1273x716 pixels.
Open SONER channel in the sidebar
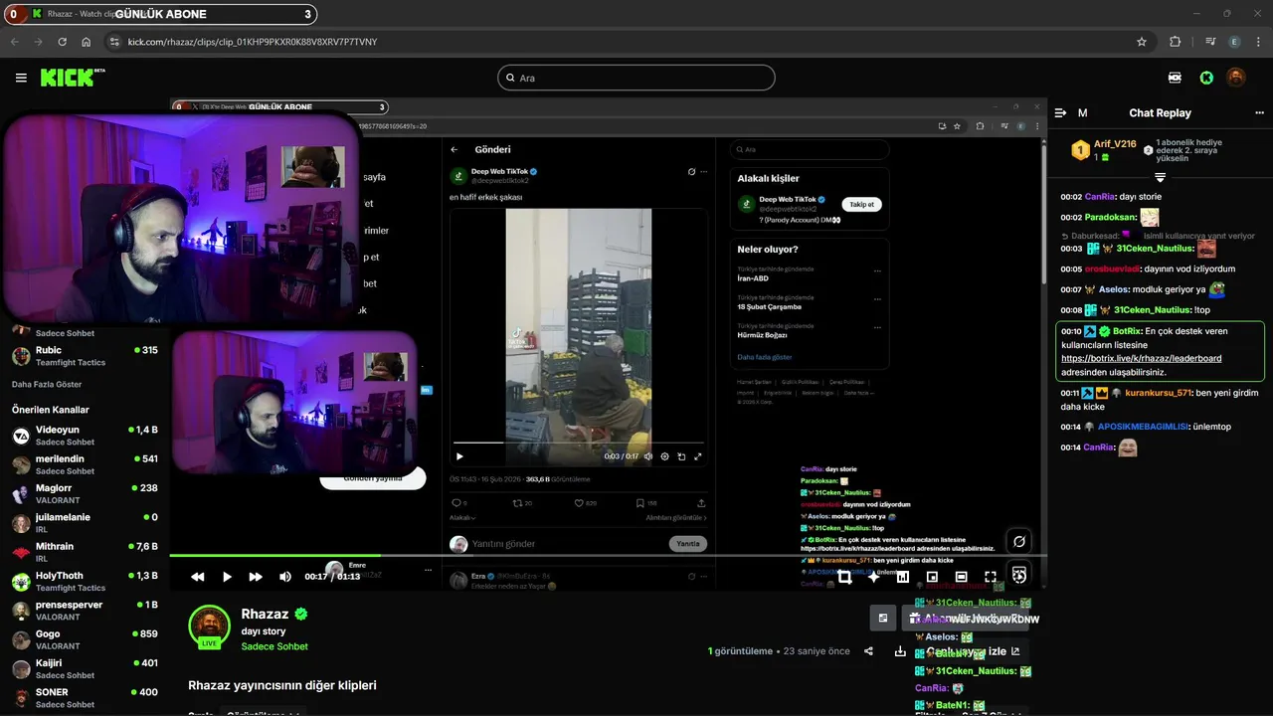pyautogui.click(x=85, y=697)
